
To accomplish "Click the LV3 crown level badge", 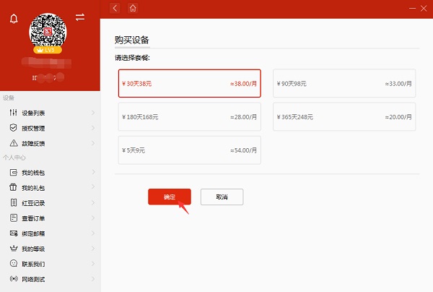I will coord(48,50).
